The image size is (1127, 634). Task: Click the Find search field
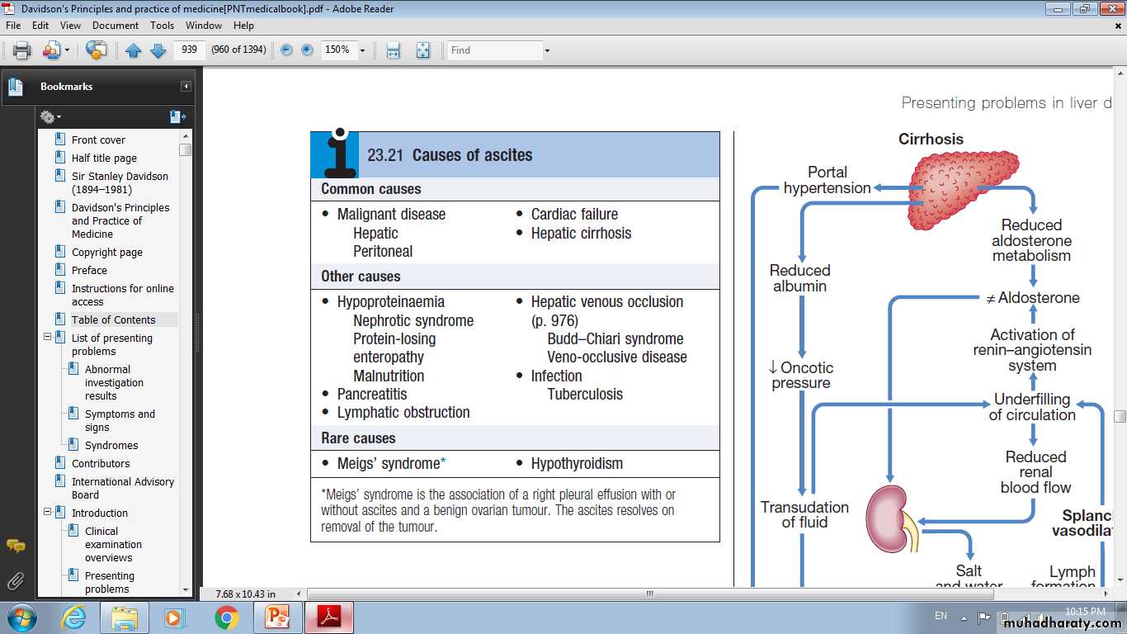493,50
